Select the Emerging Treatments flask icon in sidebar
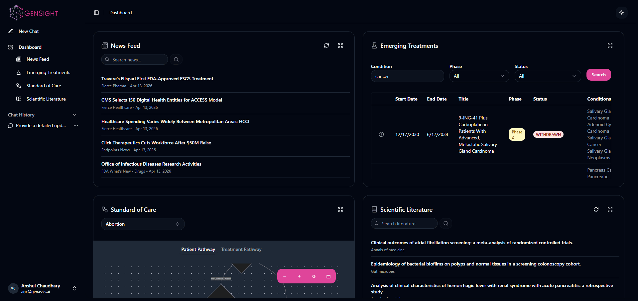Image resolution: width=638 pixels, height=301 pixels. (x=19, y=72)
